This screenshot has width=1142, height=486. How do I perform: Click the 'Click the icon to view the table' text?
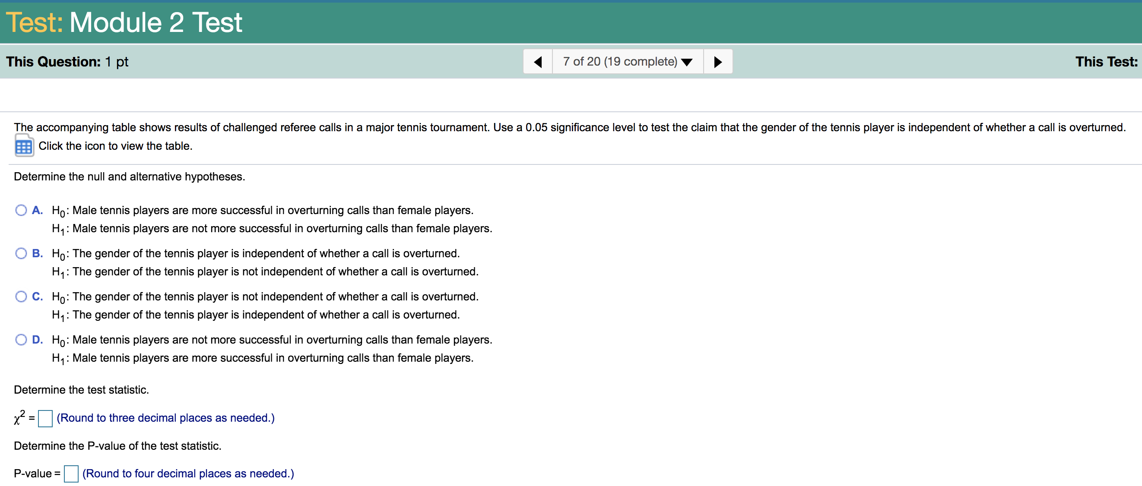click(x=115, y=145)
